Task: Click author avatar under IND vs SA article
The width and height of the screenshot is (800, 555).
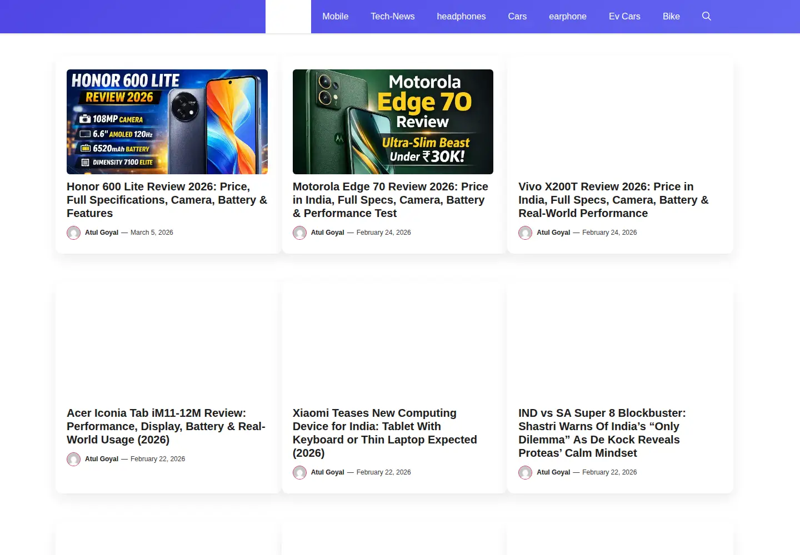Action: pyautogui.click(x=526, y=473)
